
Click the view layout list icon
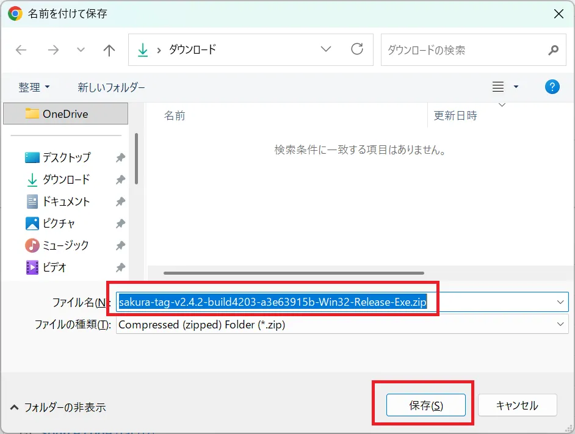pos(497,87)
